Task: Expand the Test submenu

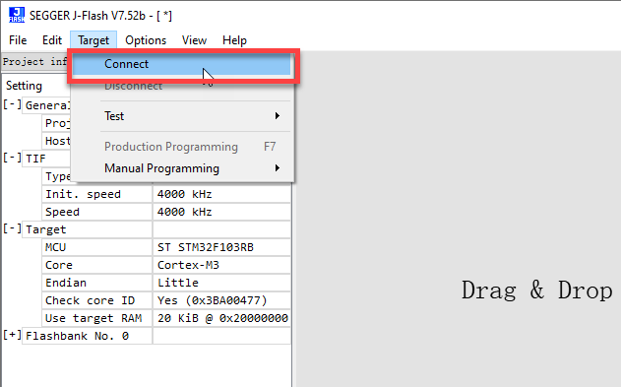Action: 182,116
